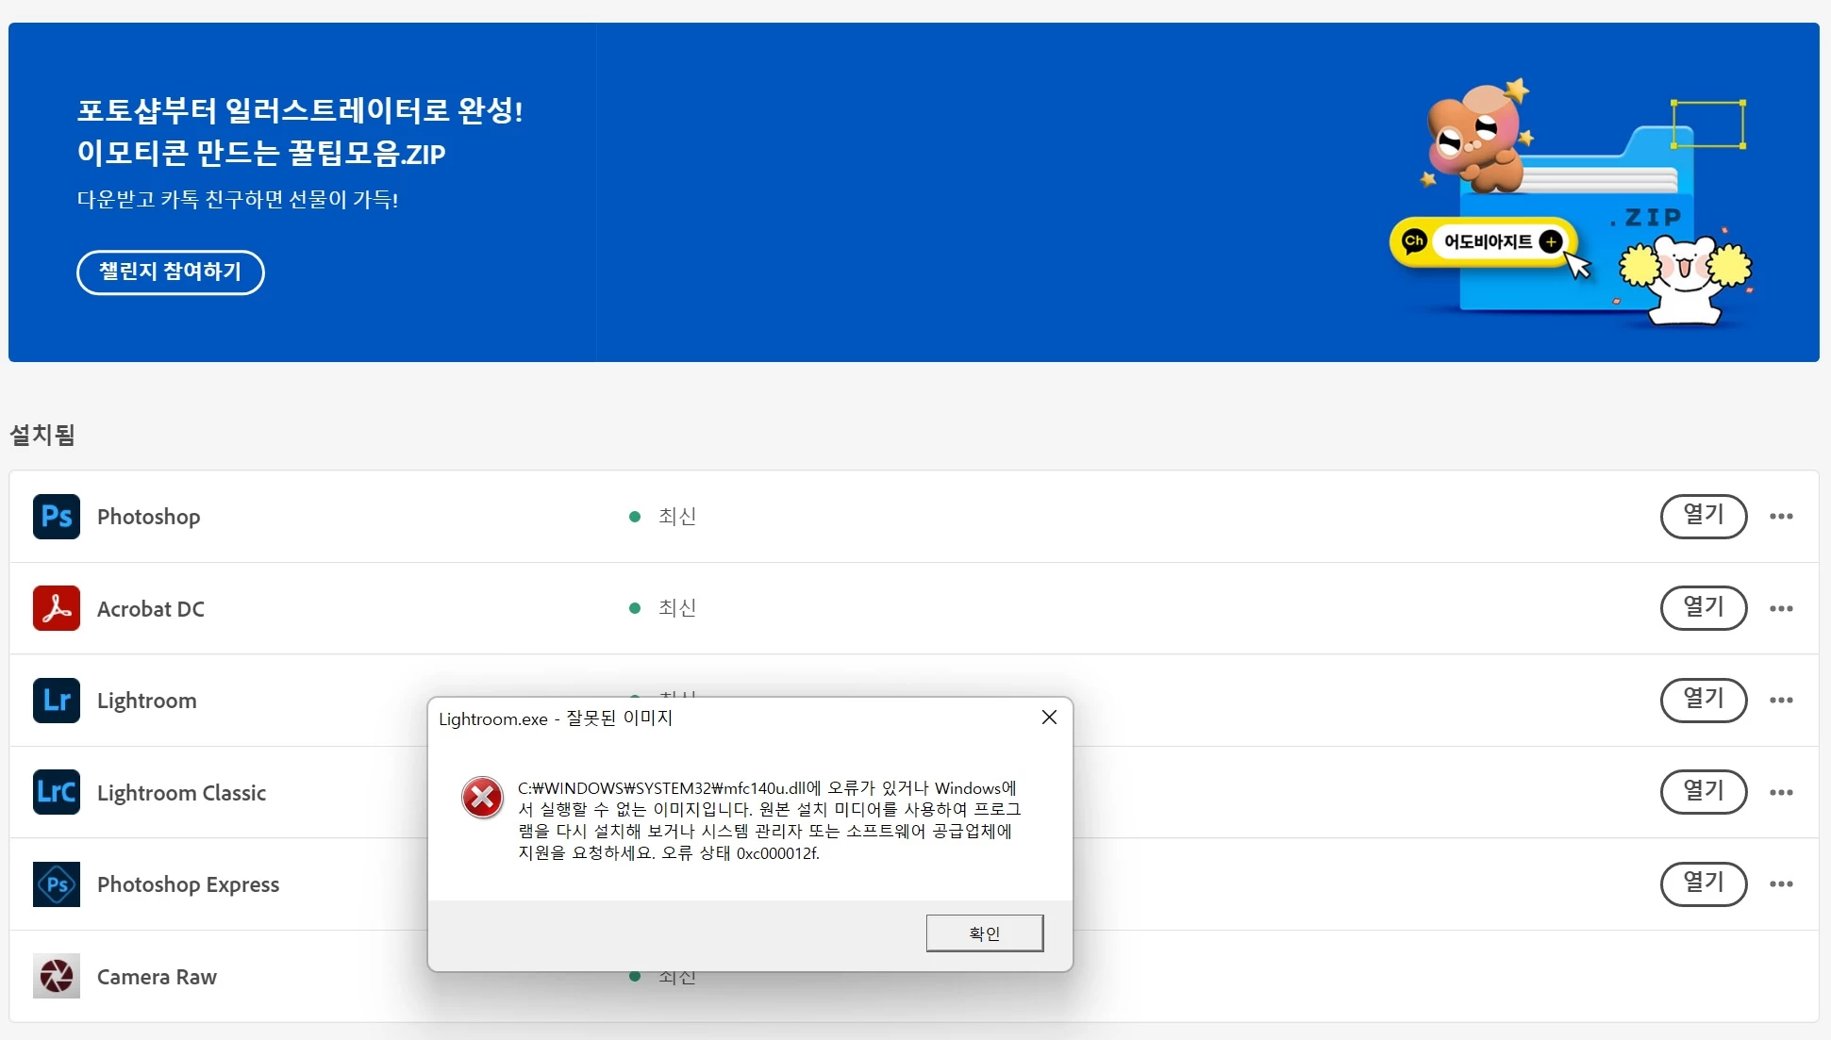This screenshot has height=1040, width=1831.
Task: Click the 챌린지 참여하기 banner button
Action: [x=171, y=272]
